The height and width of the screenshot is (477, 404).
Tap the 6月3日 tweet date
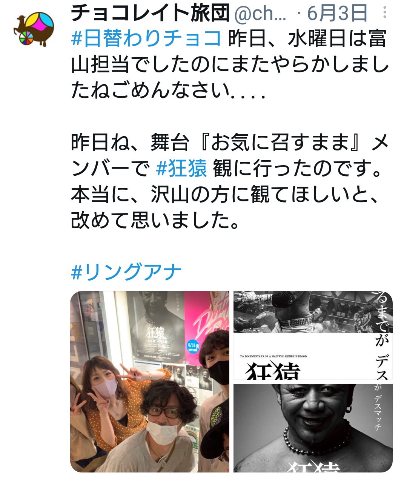(x=337, y=13)
